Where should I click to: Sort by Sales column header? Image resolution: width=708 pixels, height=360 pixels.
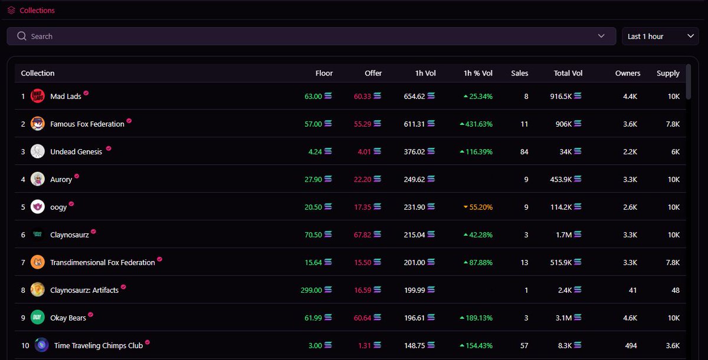pos(520,73)
